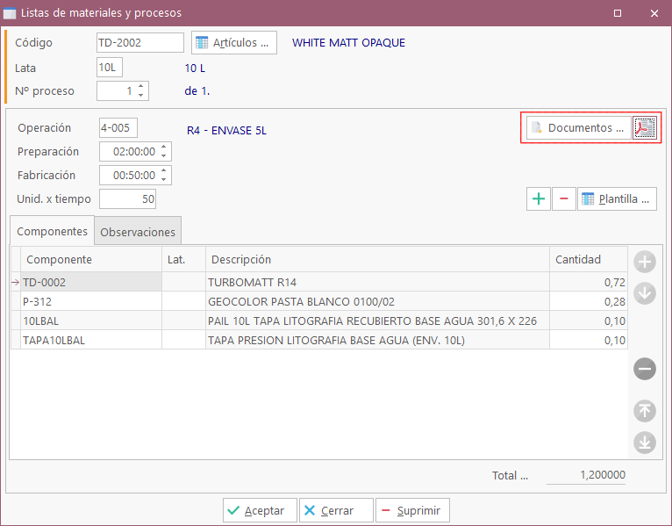Click the Lata field showing 10L
672x526 pixels.
pos(110,68)
